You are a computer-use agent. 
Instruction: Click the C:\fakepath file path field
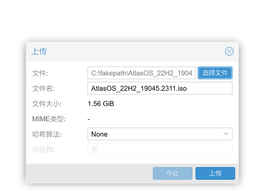click(x=142, y=73)
